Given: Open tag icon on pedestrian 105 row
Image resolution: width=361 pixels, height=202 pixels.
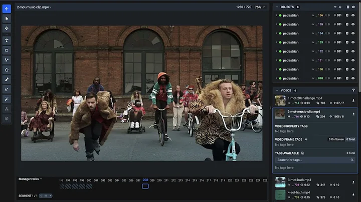Looking at the screenshot, I should pos(326,24).
